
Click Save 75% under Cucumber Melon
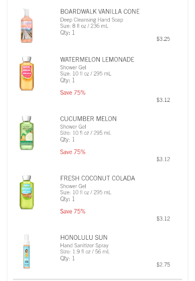click(x=72, y=152)
